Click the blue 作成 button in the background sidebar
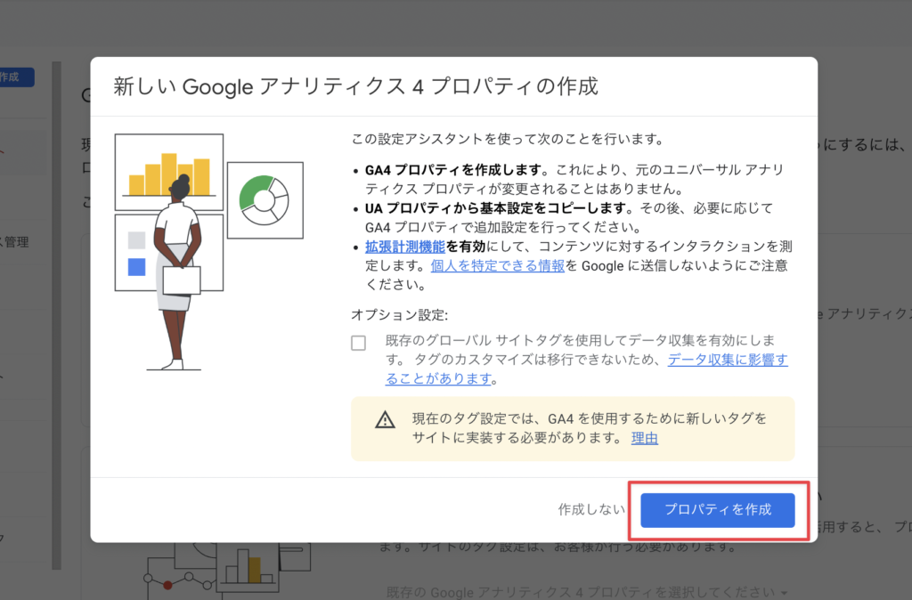 (16, 77)
